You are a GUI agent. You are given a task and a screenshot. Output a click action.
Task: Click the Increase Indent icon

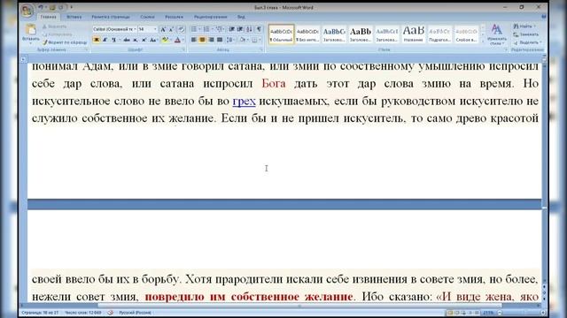click(240, 29)
